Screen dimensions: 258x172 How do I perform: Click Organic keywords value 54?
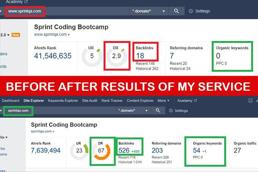point(197,150)
